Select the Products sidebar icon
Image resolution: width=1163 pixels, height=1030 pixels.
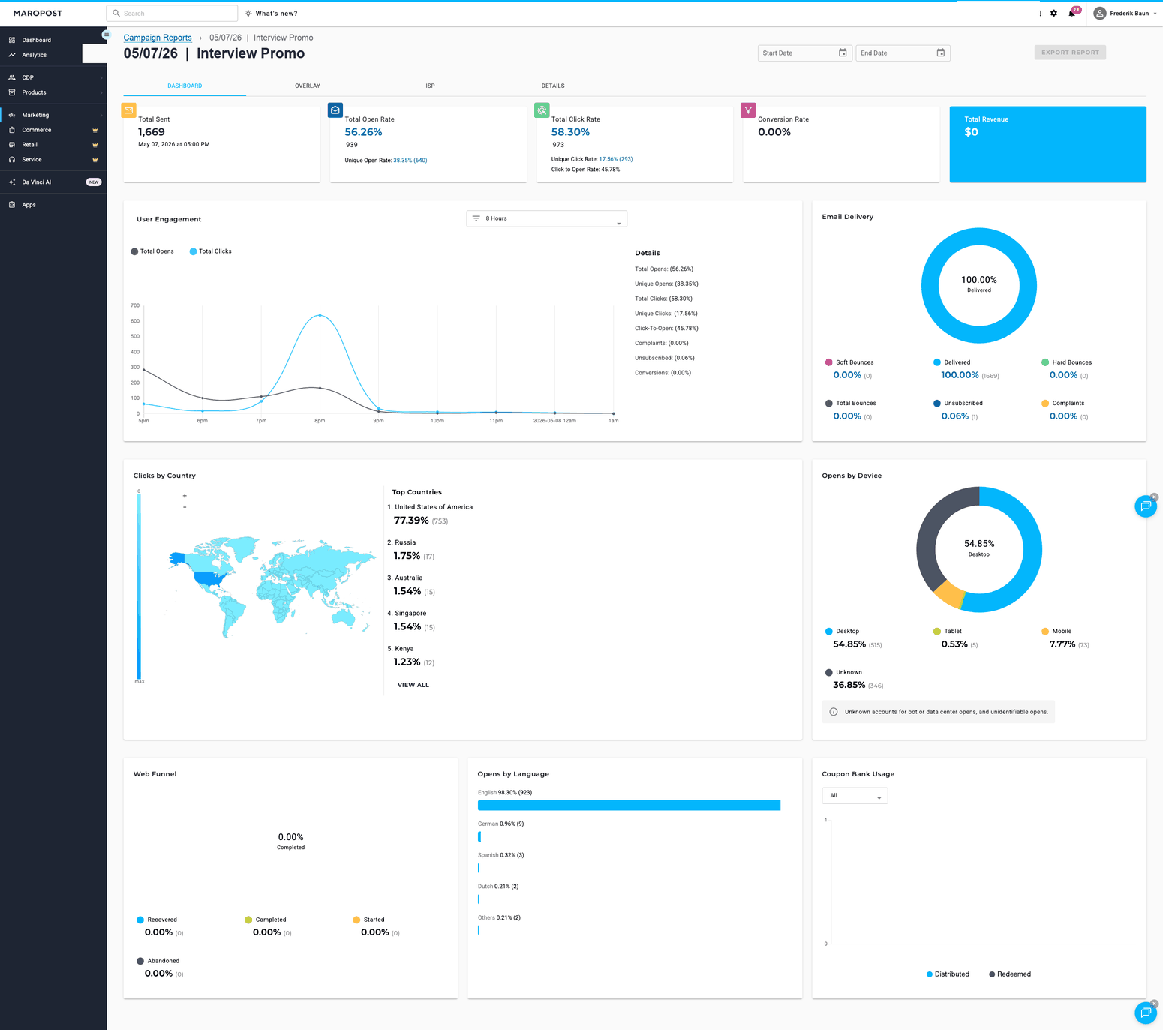tap(12, 92)
